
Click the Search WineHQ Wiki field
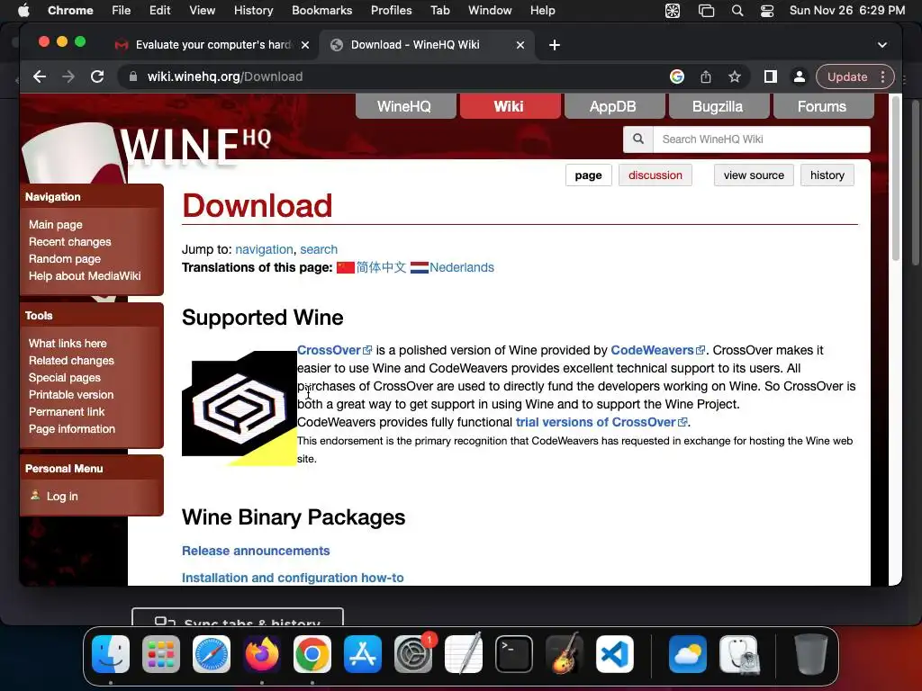pyautogui.click(x=761, y=139)
